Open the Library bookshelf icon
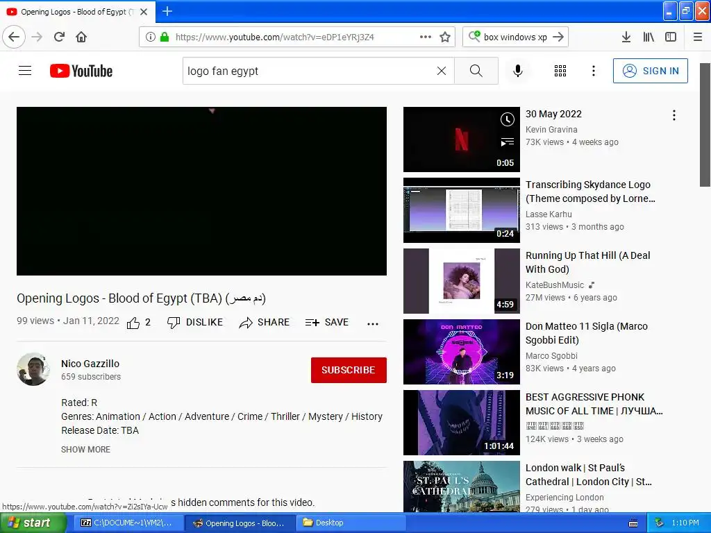The height and width of the screenshot is (533, 711). coord(649,37)
